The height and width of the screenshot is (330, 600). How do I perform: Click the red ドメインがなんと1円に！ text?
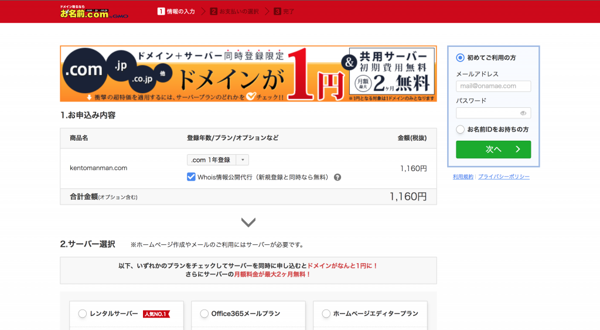coord(342,266)
